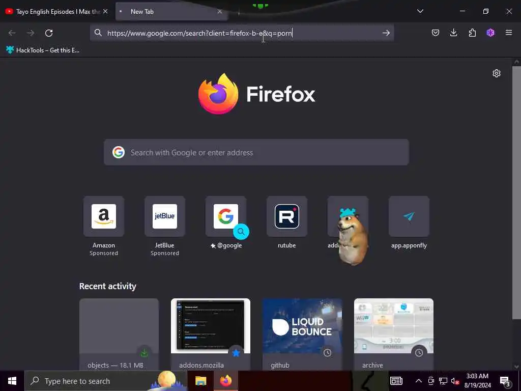Image resolution: width=521 pixels, height=391 pixels.
Task: Open the github Liquid Bounce card
Action: [302, 334]
